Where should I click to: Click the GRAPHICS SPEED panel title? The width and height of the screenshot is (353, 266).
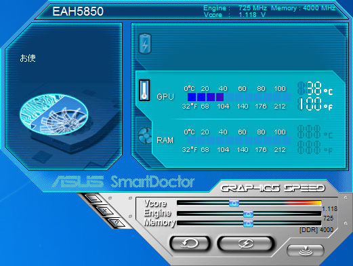click(272, 188)
